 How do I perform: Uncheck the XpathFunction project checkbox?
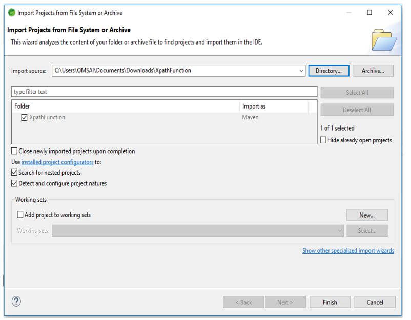(23, 117)
